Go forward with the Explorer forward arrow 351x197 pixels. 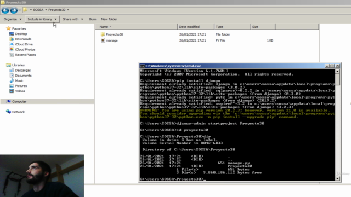pos(14,10)
